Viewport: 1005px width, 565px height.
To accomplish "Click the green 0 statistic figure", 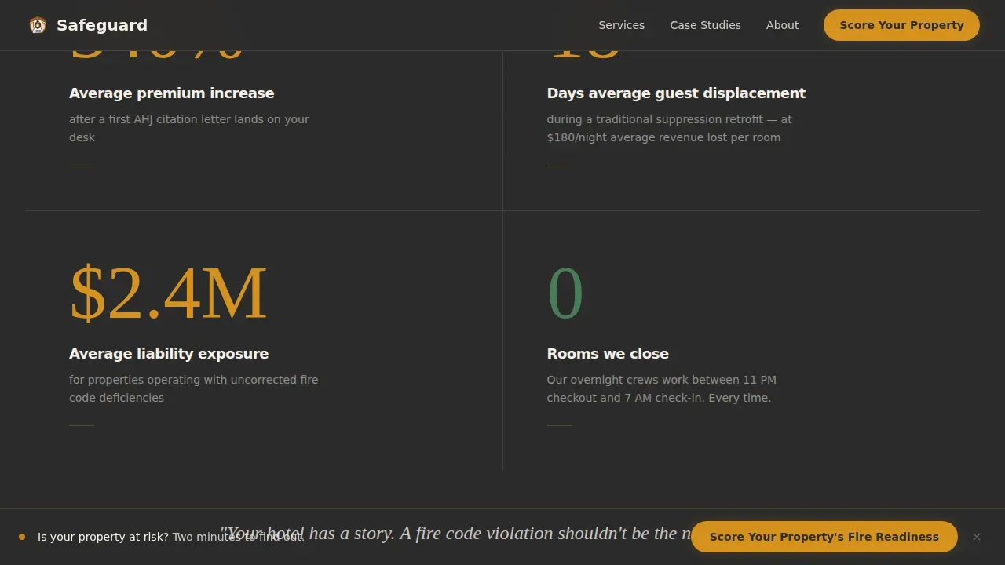I will (x=565, y=293).
